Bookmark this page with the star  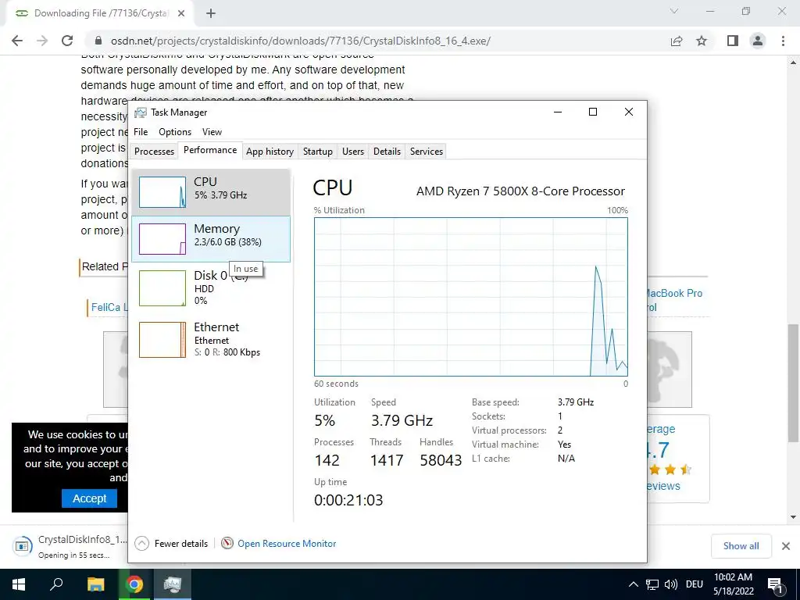tap(702, 41)
